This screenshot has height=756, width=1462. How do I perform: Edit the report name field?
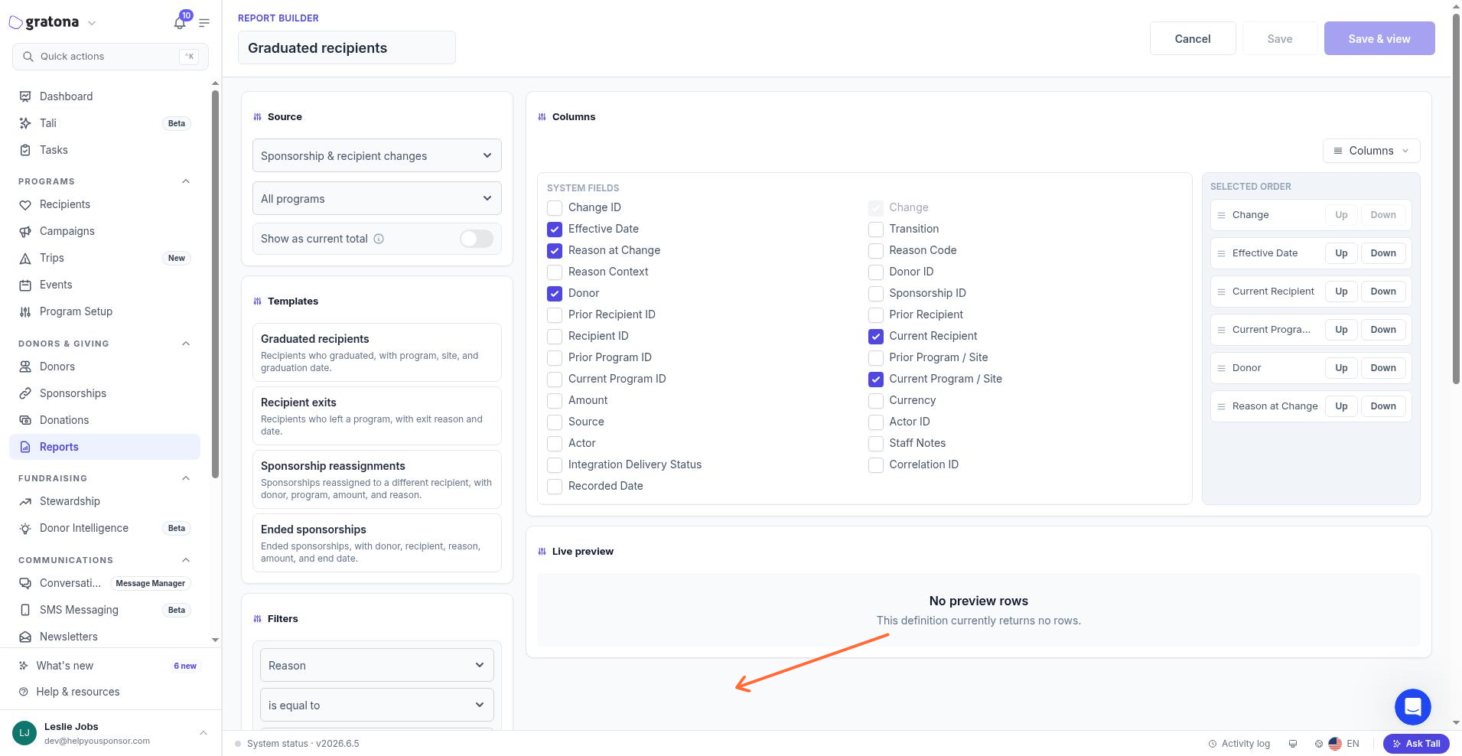(x=347, y=47)
